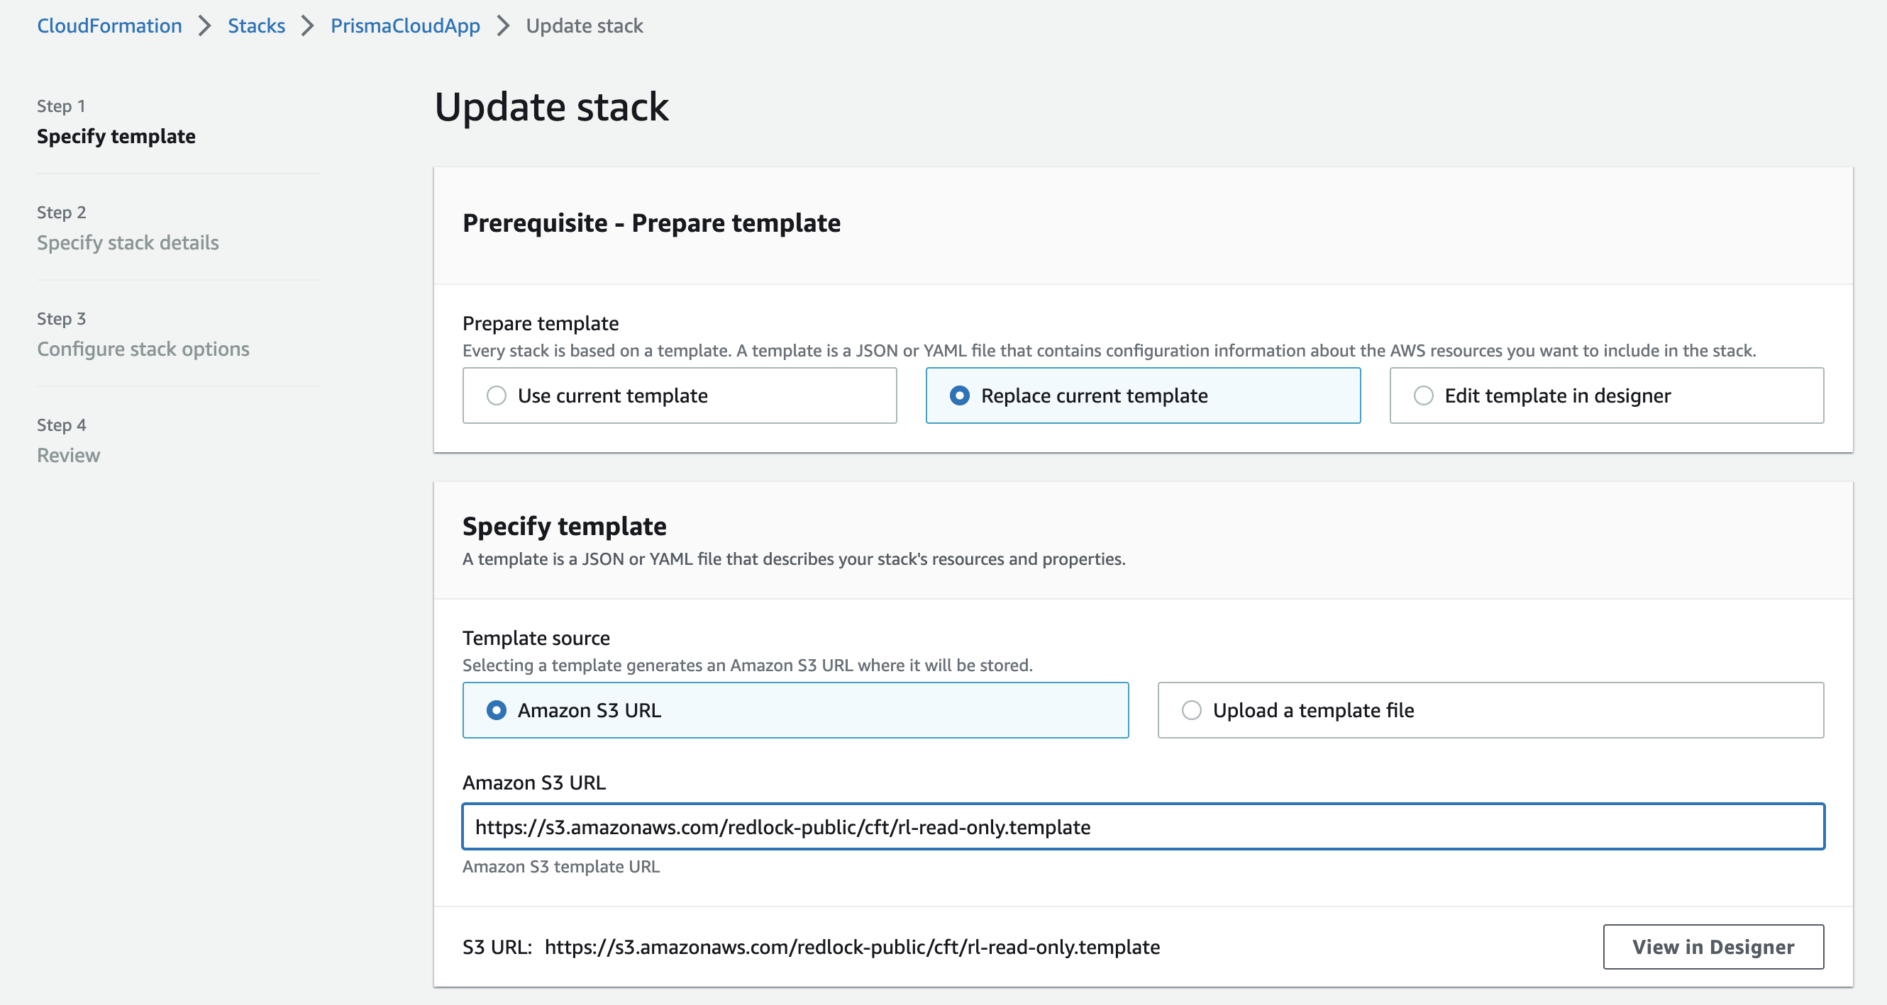
Task: Click the Prerequisite - Prepare template heading
Action: pyautogui.click(x=651, y=223)
